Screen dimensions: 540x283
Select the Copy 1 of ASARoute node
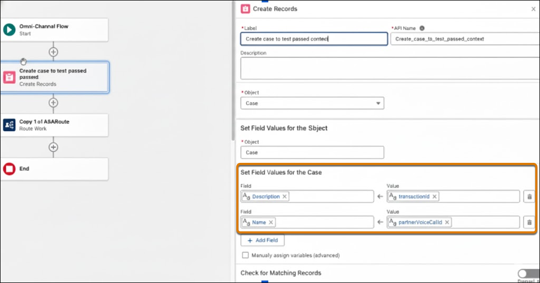coord(54,125)
